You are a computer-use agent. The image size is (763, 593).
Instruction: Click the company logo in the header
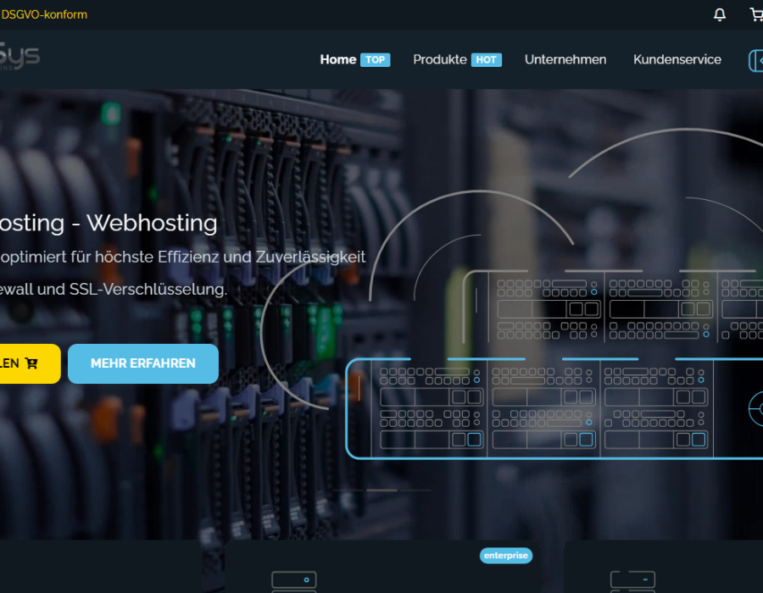pos(19,59)
